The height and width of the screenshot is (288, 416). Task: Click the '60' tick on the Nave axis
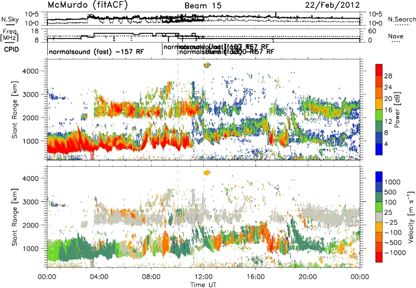point(372,31)
